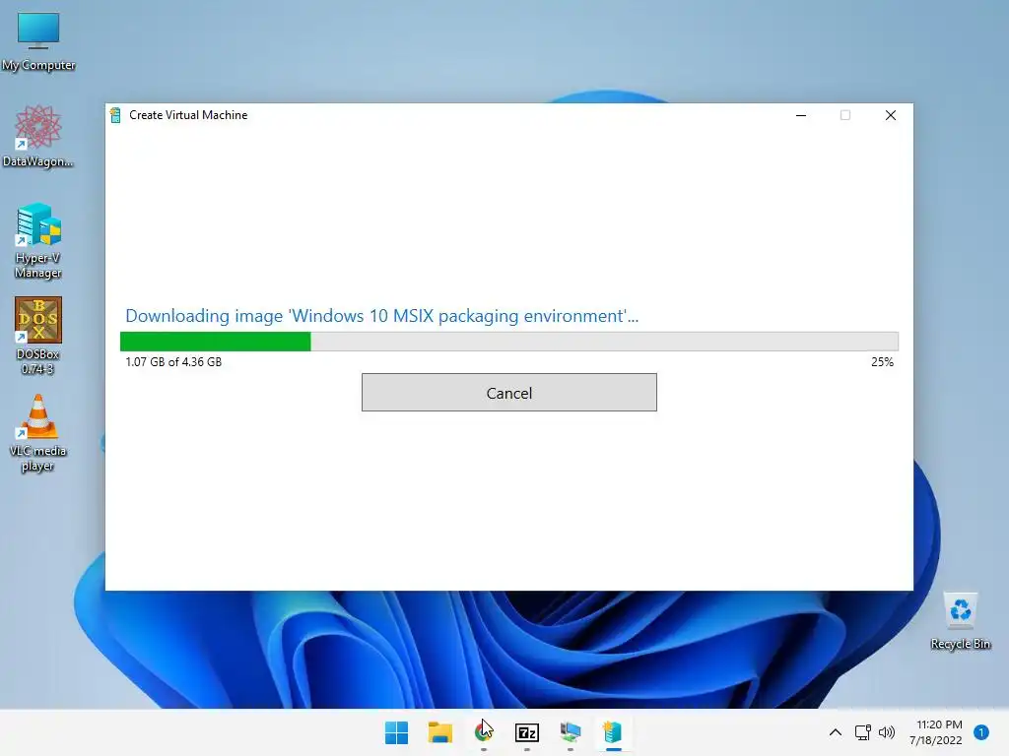1009x756 pixels.
Task: Select the Recycle Bin icon
Action: coord(960,621)
